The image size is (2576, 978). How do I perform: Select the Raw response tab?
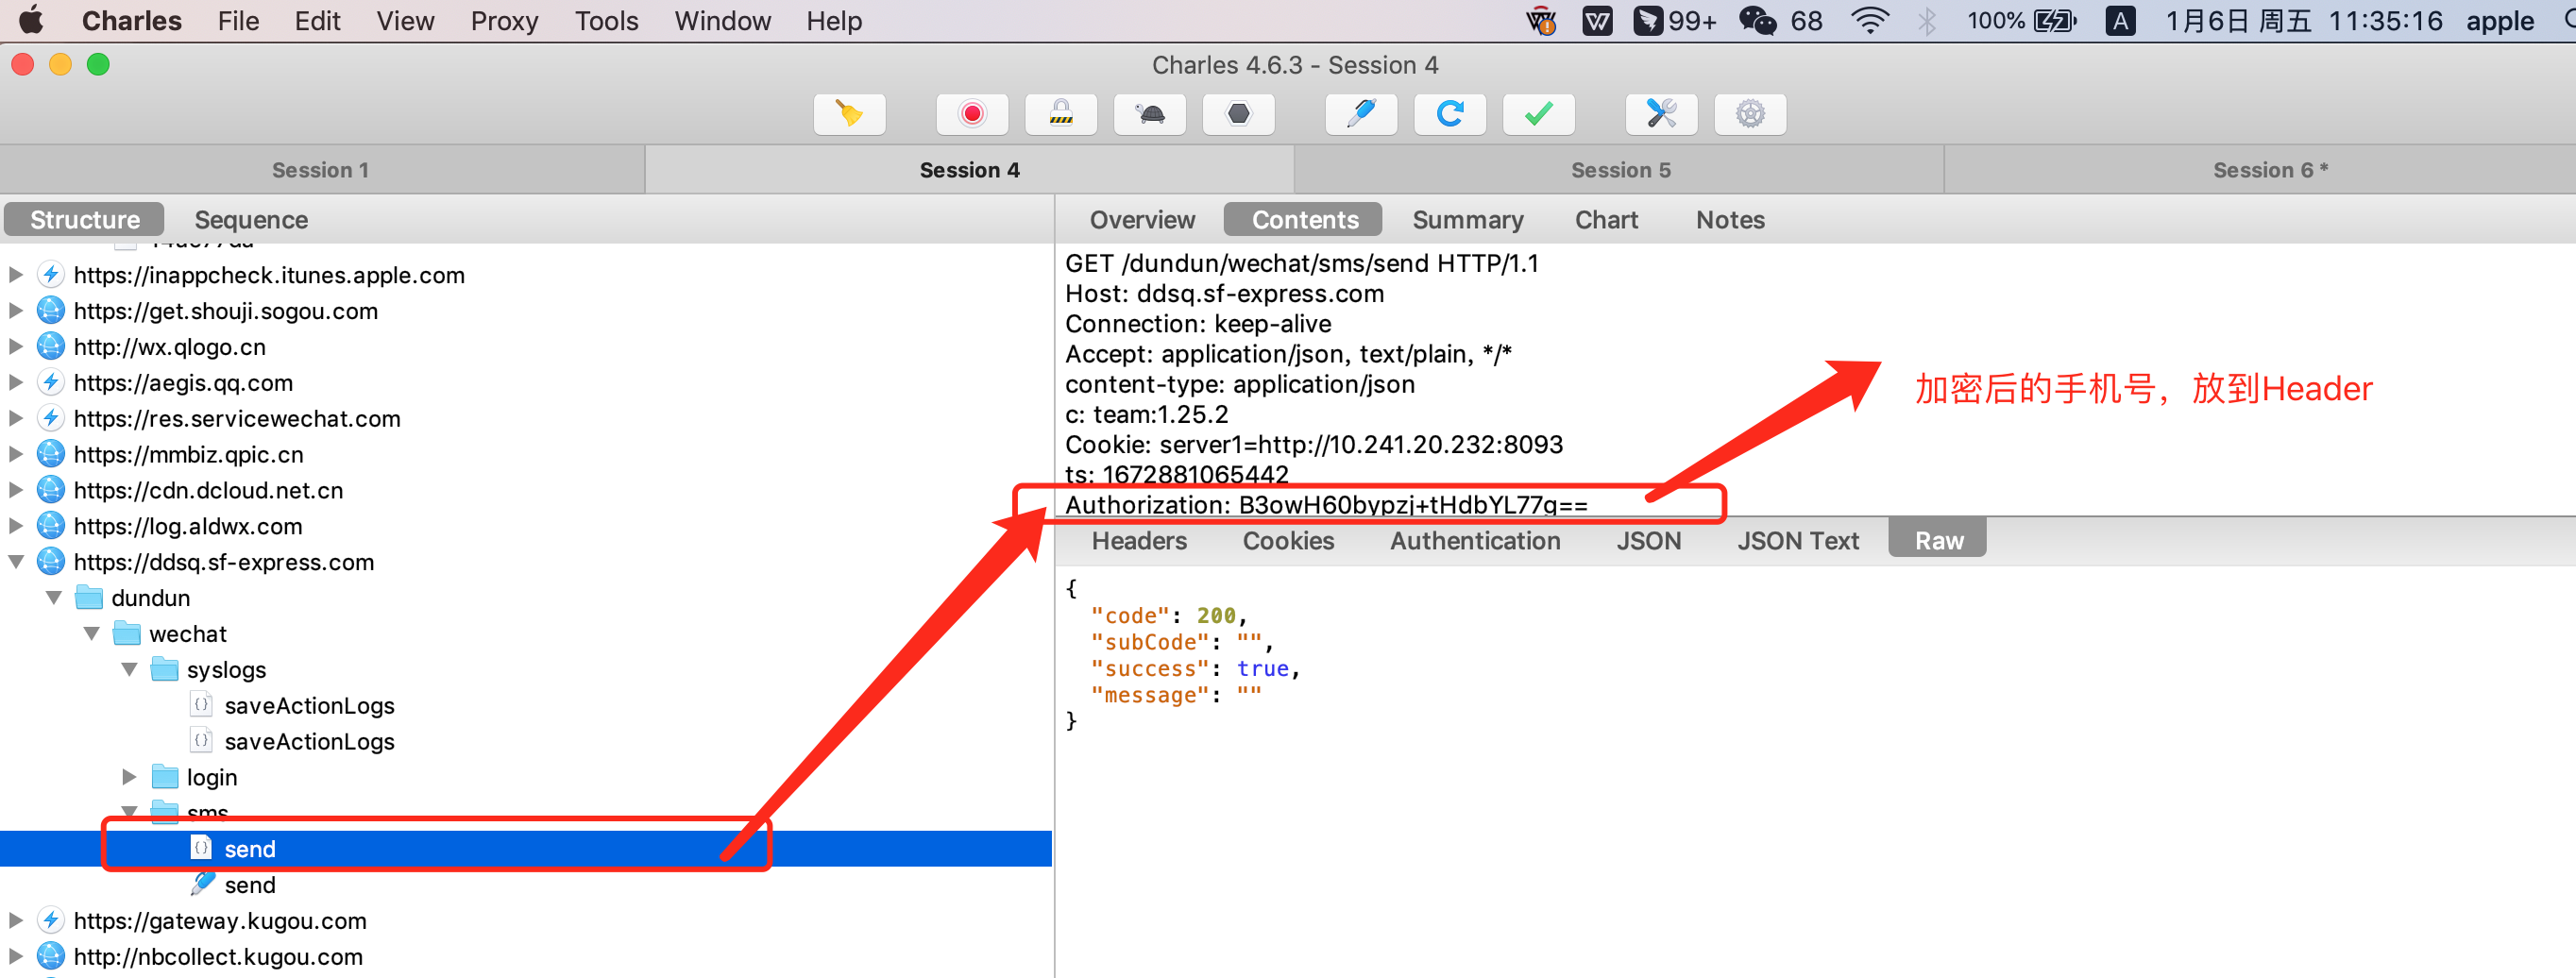point(1938,541)
